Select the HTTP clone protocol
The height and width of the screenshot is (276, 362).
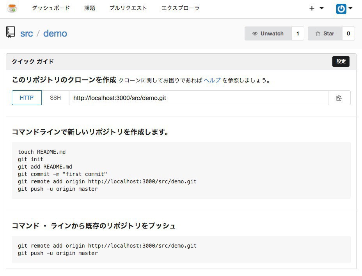27,98
